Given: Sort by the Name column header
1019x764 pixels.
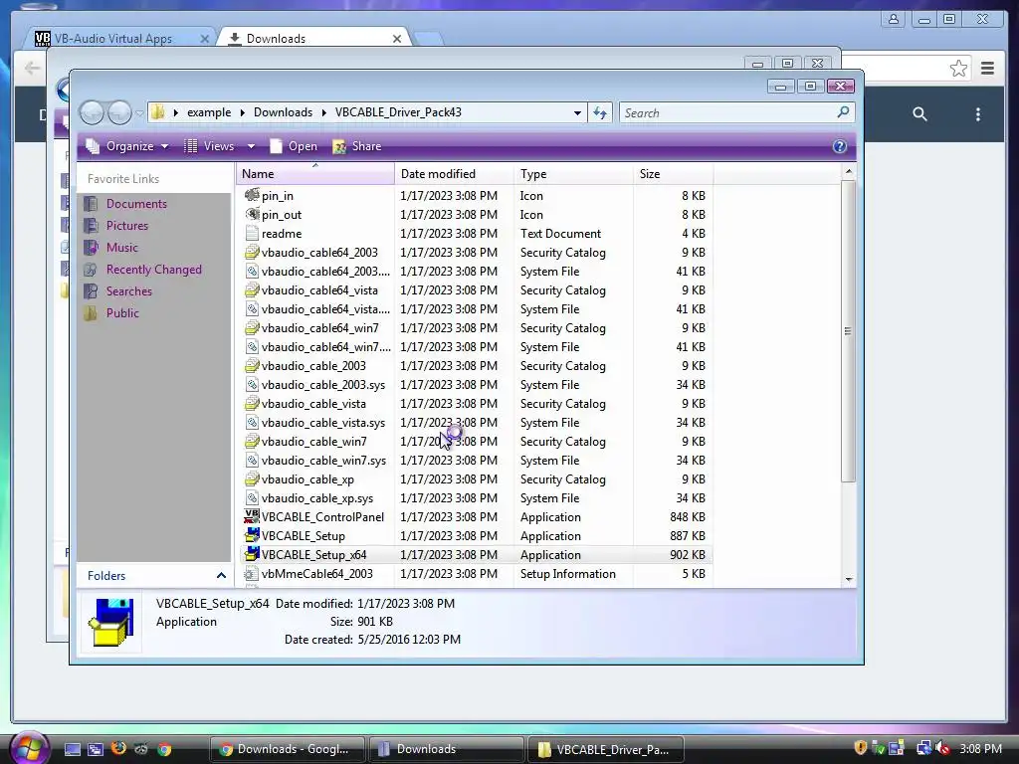Looking at the screenshot, I should (x=315, y=173).
